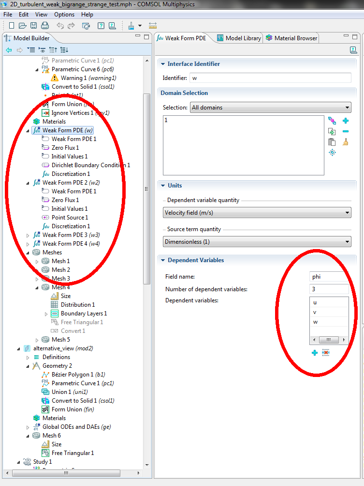Expand the Weak Form PDE 3 (w3) node
This screenshot has width=364, height=486.
[x=28, y=235]
